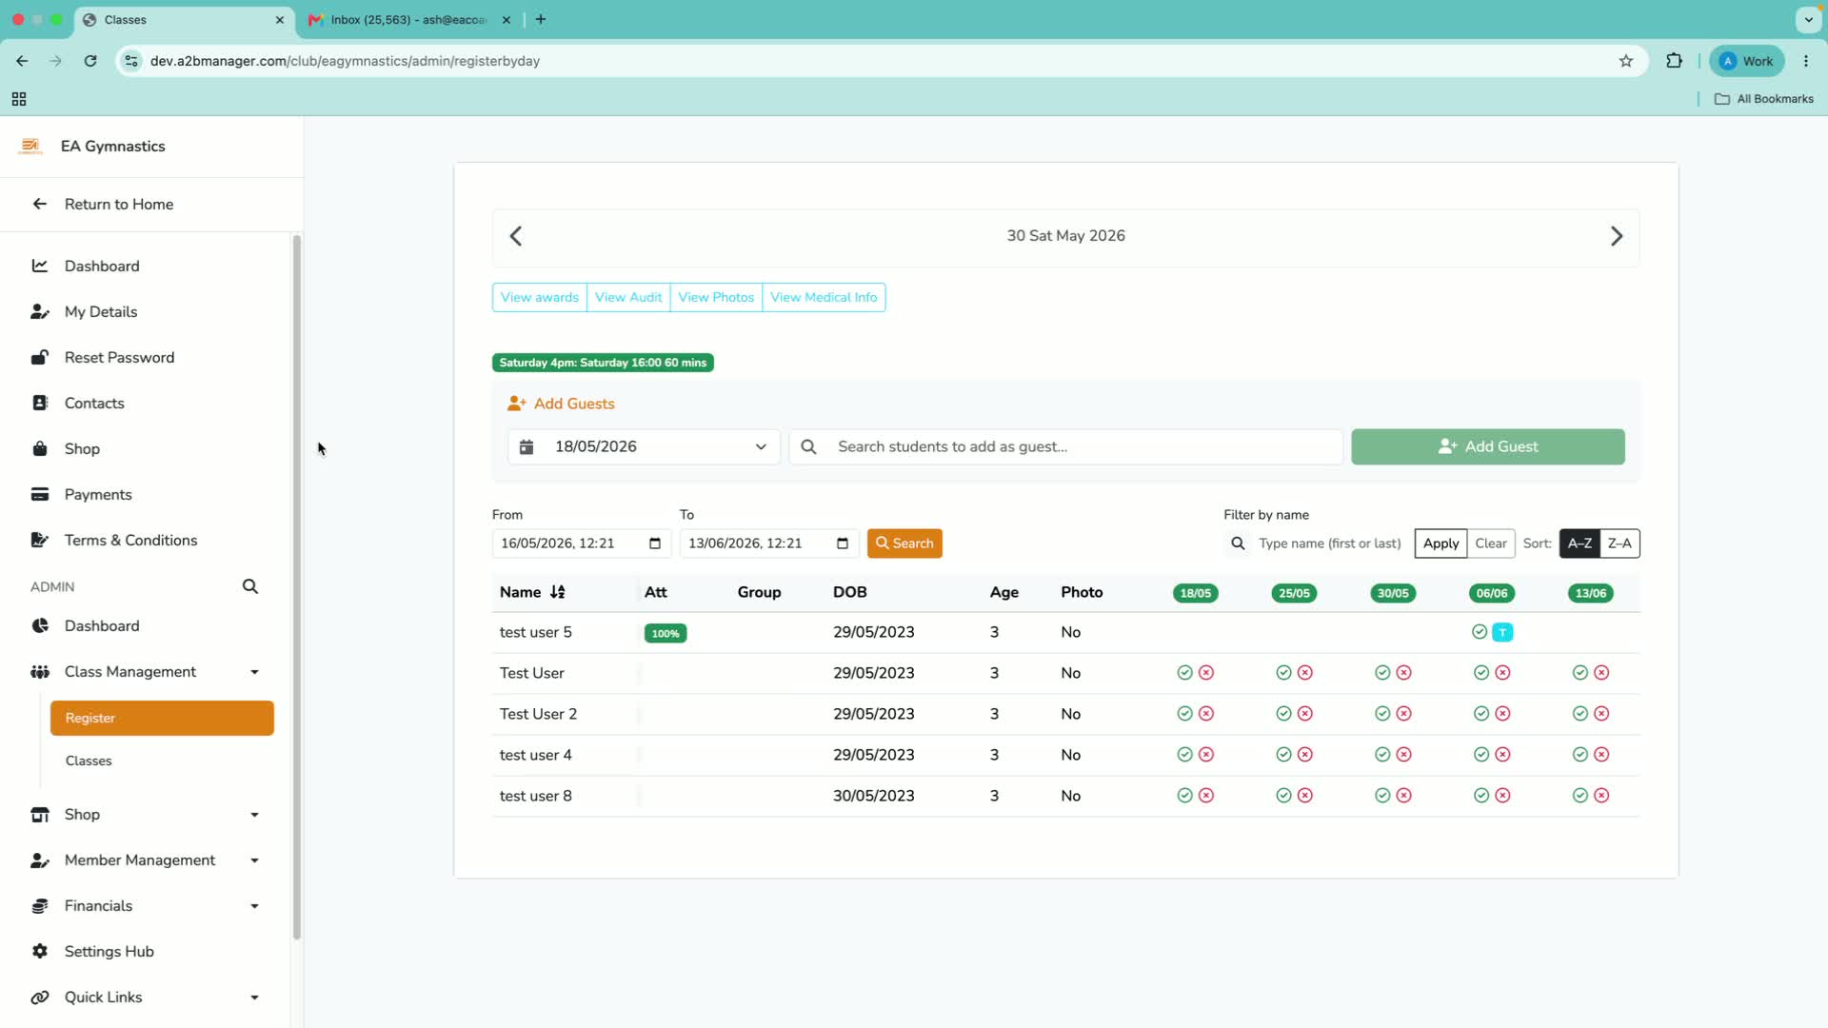Mark Test User present on 18/05
Screen dimensions: 1828x1028
coord(1184,673)
